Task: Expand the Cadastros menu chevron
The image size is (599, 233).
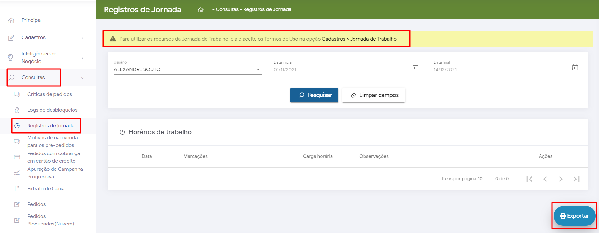Action: (83, 38)
